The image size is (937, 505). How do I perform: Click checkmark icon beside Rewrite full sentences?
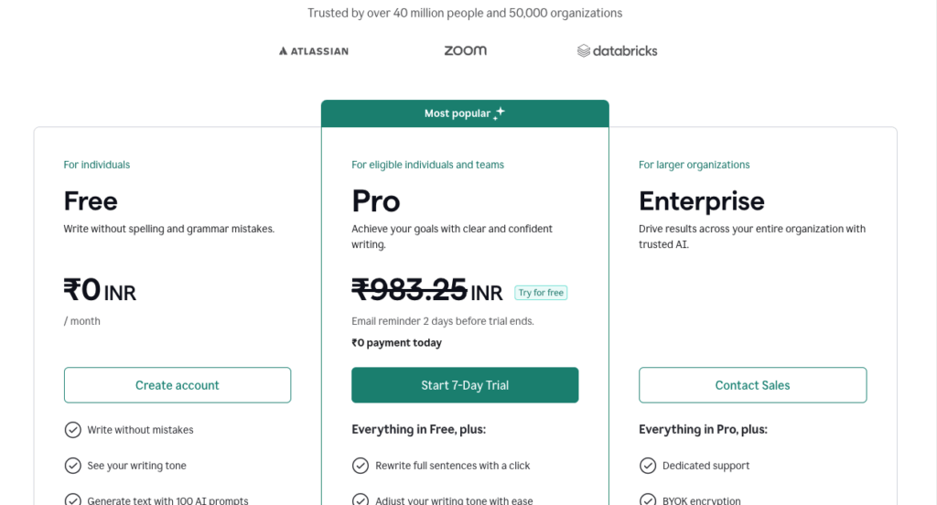(361, 466)
